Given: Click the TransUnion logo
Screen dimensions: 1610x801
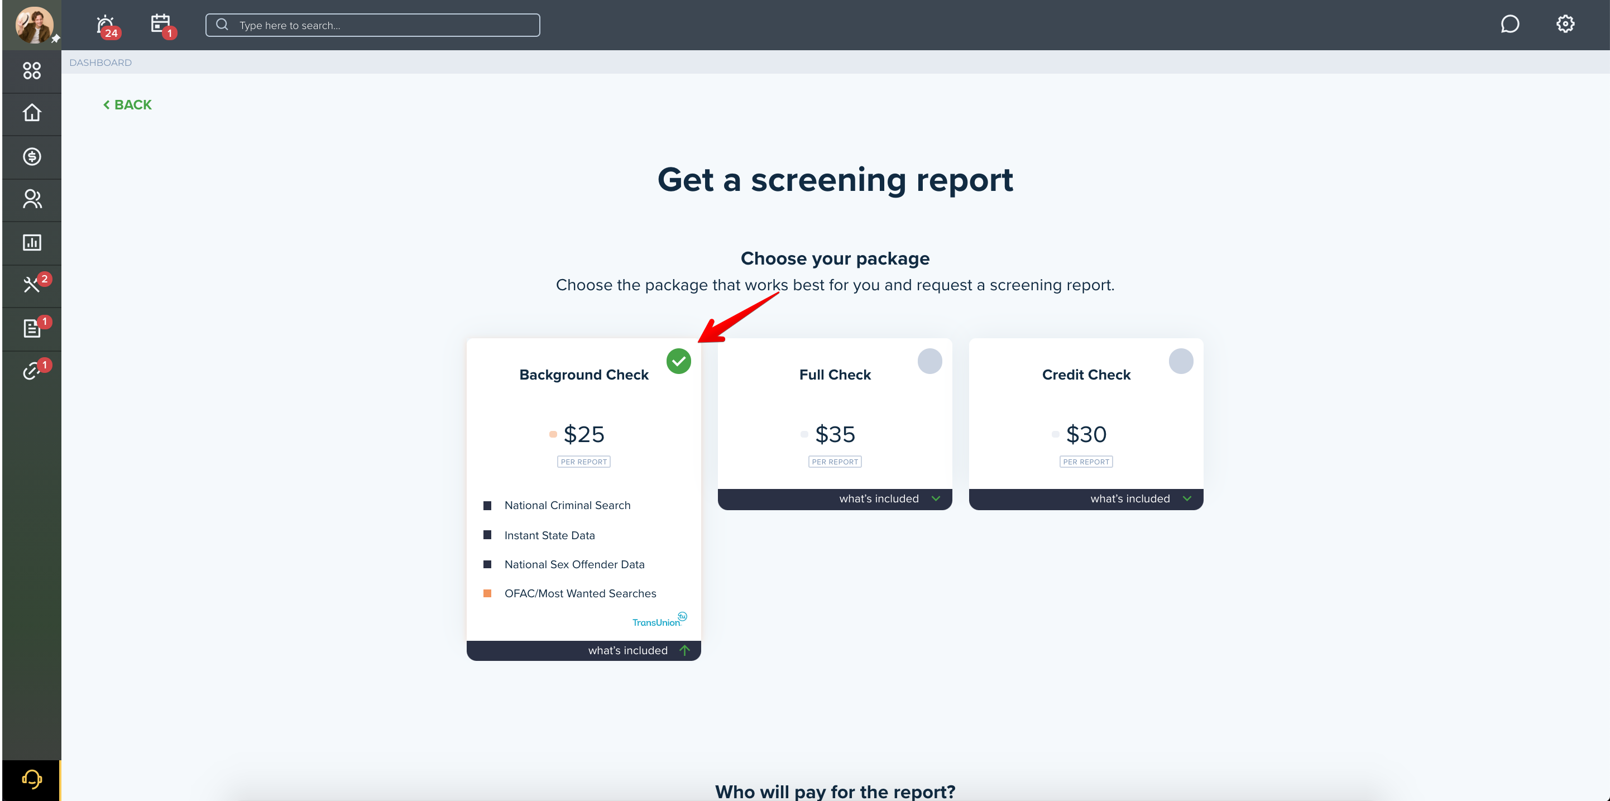Looking at the screenshot, I should click(659, 620).
